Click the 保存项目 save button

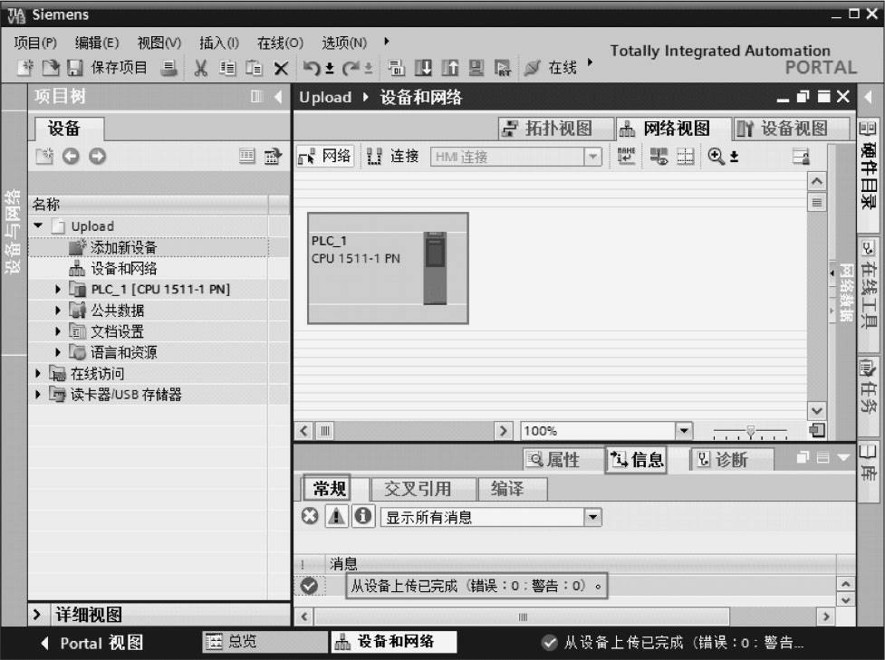[x=107, y=68]
